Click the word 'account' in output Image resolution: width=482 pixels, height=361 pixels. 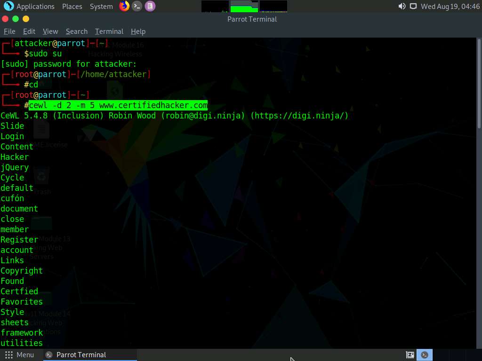pyautogui.click(x=17, y=250)
